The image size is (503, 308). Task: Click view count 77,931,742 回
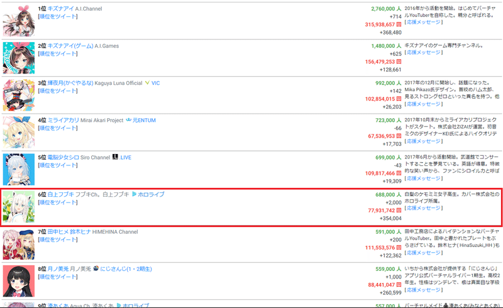click(x=385, y=211)
